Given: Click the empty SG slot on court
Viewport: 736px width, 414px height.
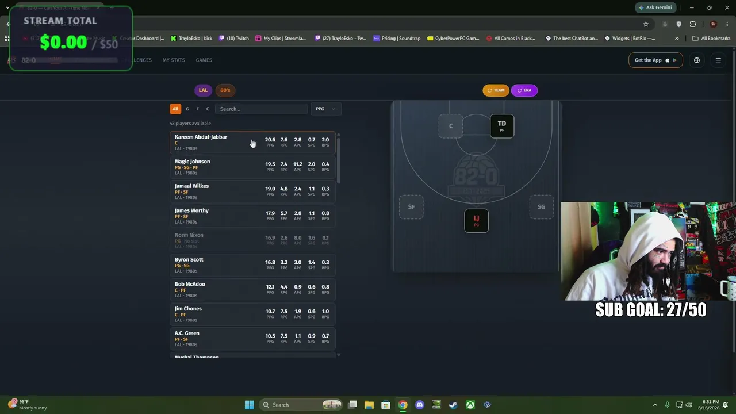Looking at the screenshot, I should pyautogui.click(x=541, y=207).
